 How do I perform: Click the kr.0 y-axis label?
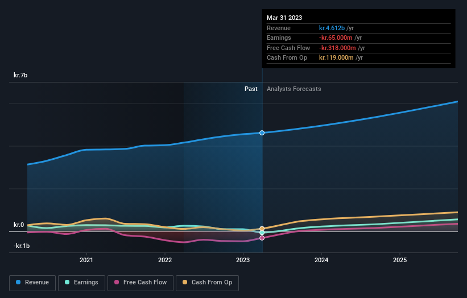pyautogui.click(x=19, y=225)
